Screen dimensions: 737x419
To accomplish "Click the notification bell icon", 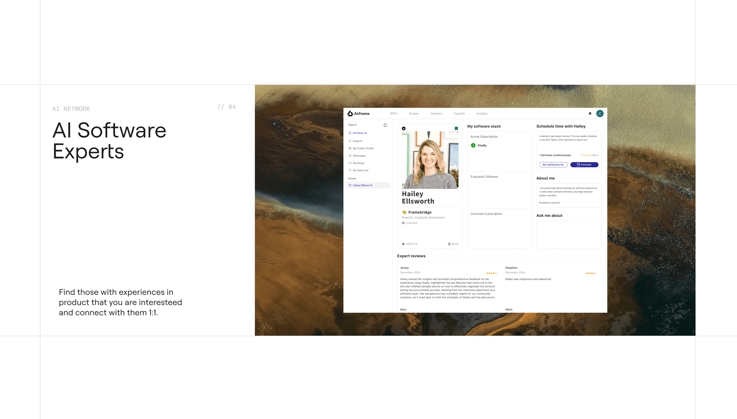I will (x=590, y=113).
